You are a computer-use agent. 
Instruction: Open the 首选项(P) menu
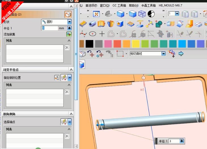[x=91, y=5]
